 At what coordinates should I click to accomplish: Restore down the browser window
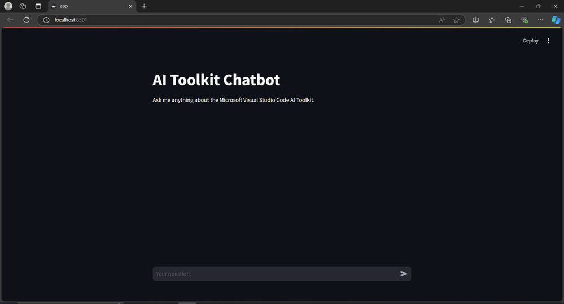[539, 6]
